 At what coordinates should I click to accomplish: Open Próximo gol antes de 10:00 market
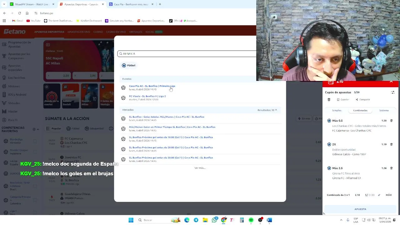(x=171, y=137)
